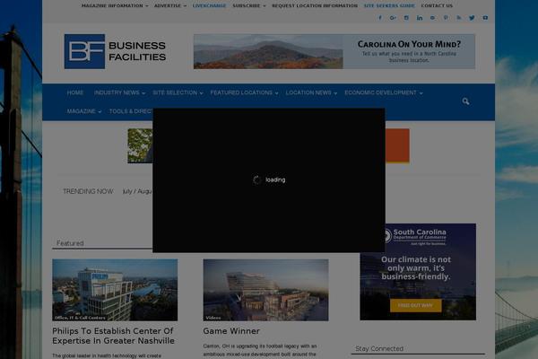Expand the Industry News menu arrow
538x359 pixels.
[x=143, y=93]
